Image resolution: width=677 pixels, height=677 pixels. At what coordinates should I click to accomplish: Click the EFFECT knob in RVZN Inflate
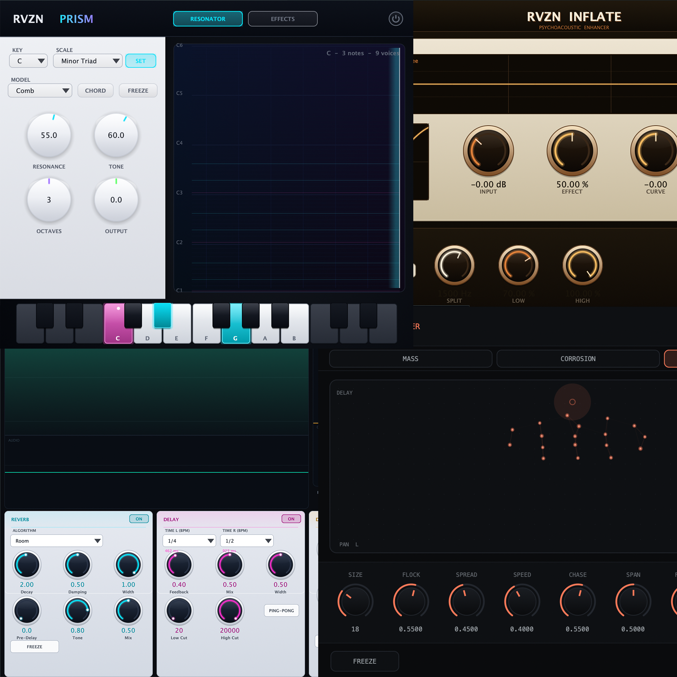click(572, 151)
